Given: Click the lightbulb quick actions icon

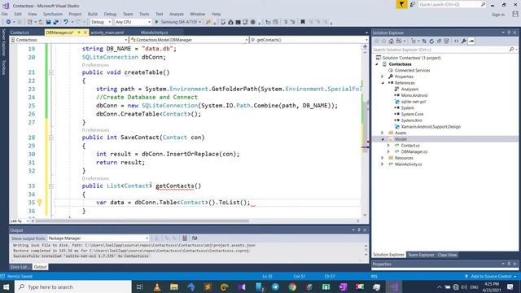Looking at the screenshot, I should [40, 203].
